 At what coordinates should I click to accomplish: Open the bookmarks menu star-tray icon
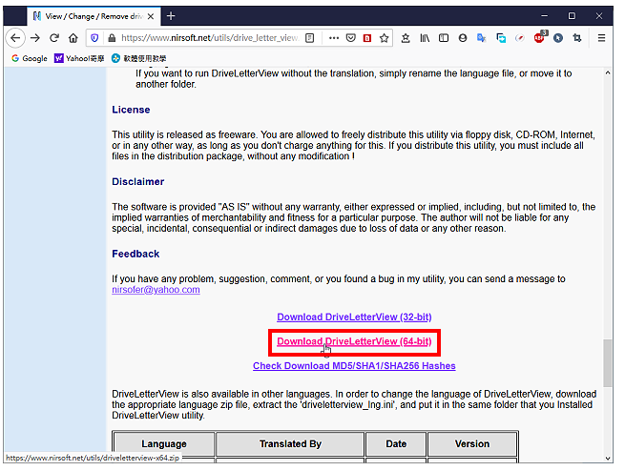click(x=406, y=38)
